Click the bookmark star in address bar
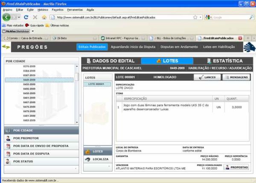The width and height of the screenshot is (256, 183). (x=195, y=17)
